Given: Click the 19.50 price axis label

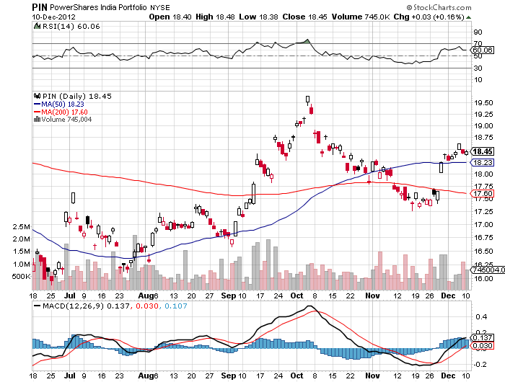Looking at the screenshot, I should pyautogui.click(x=483, y=102).
